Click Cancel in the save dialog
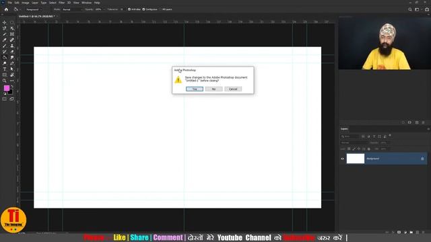Screen dimensions: 431x242 233,89
